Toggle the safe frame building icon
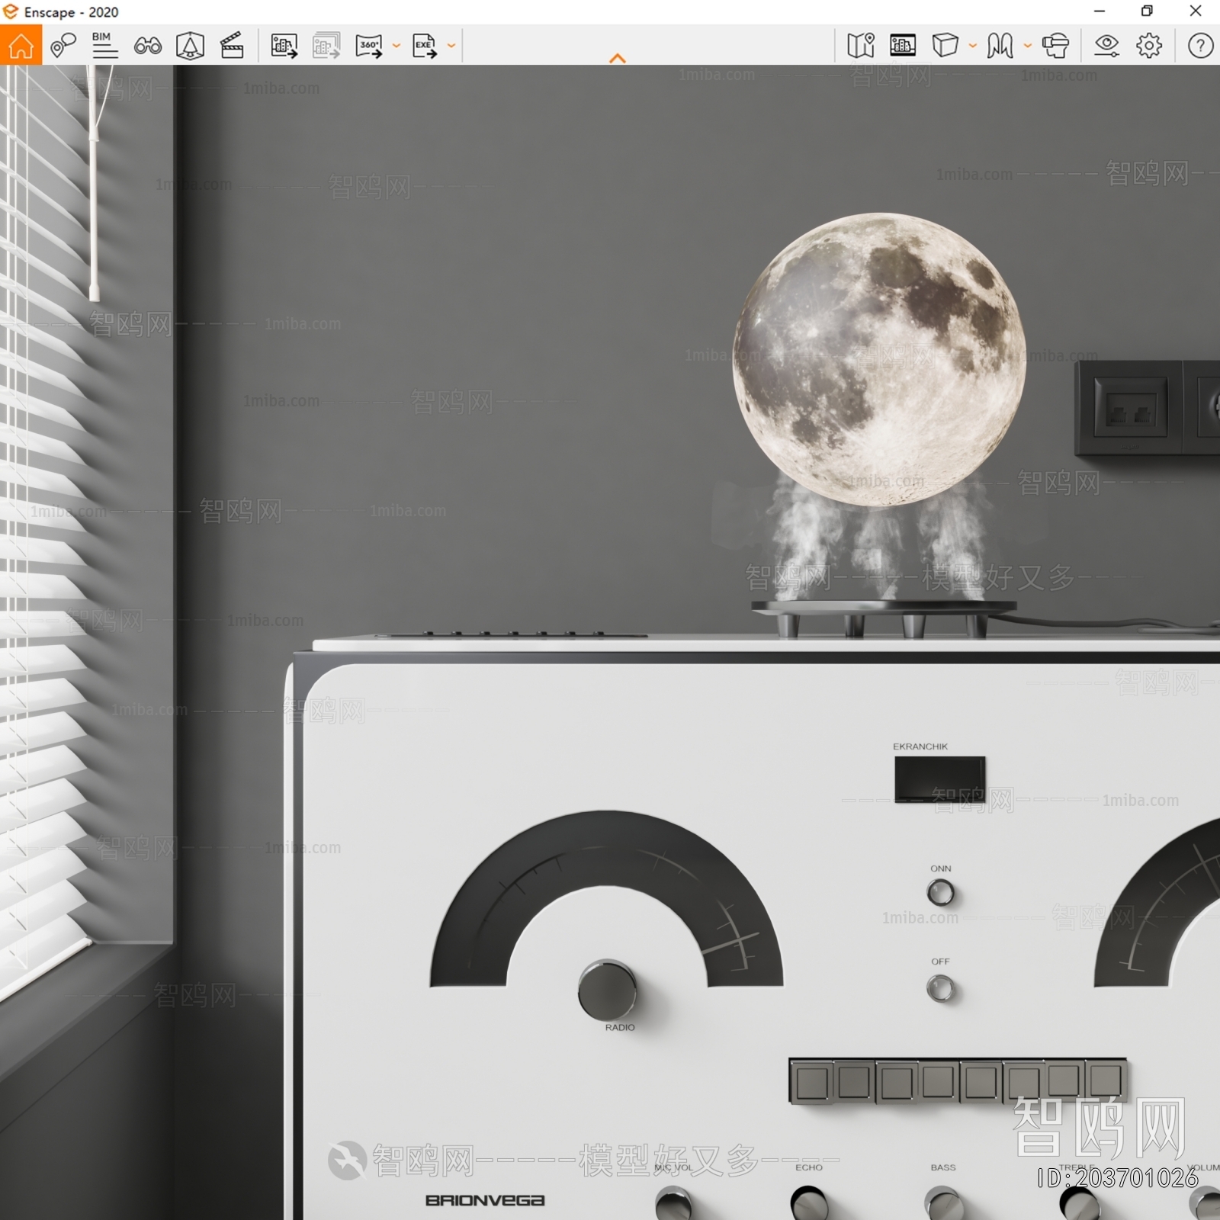 point(903,46)
